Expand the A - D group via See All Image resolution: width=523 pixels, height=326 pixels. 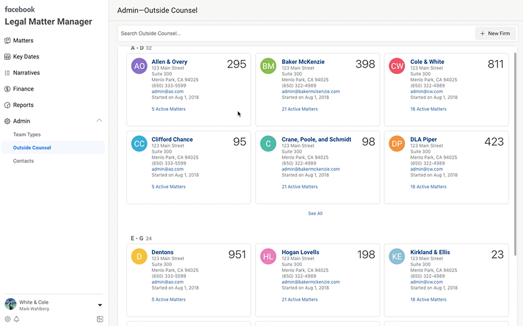pos(315,213)
